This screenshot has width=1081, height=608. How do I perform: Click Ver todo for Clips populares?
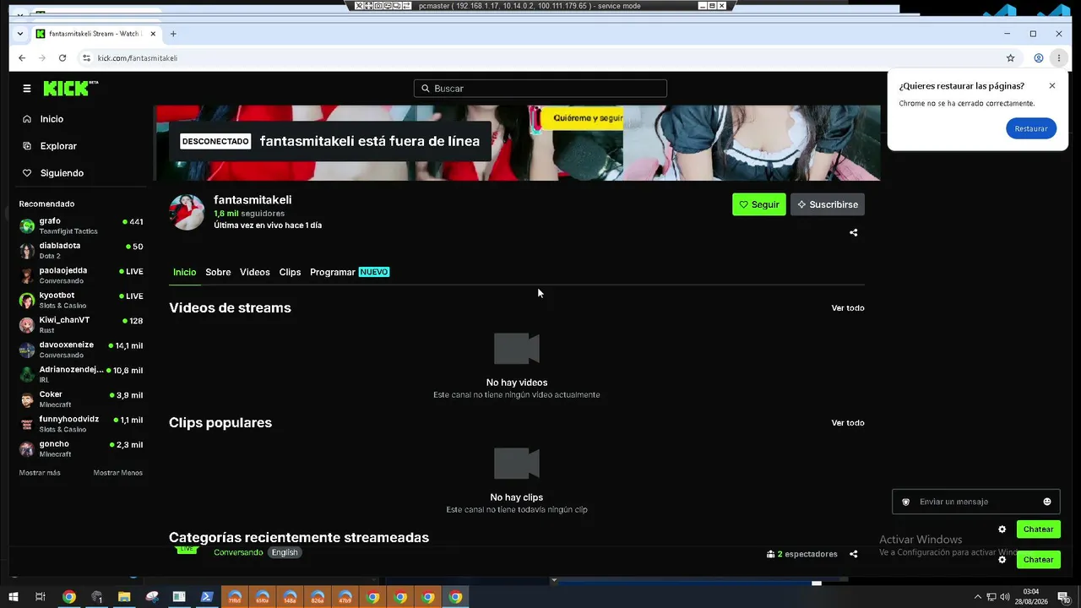[x=848, y=423]
